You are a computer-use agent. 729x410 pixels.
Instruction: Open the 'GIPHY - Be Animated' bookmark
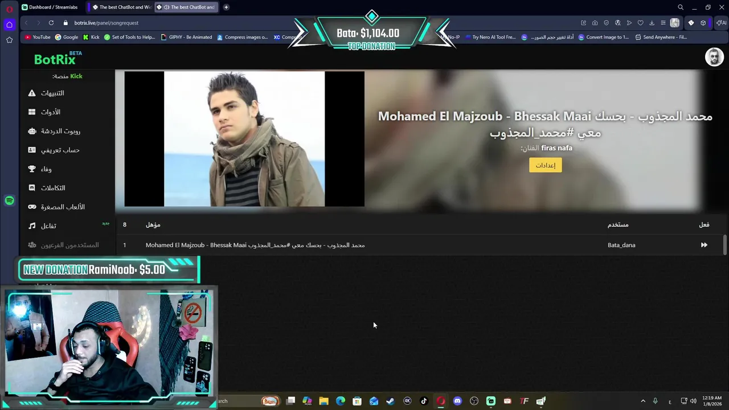[186, 37]
